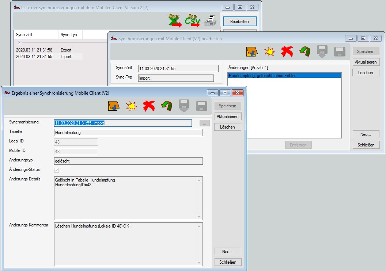Screen dimensions: 386x271
Task: Click into the Tabelle field showing HundeImpfung
Action: pyautogui.click(x=128, y=133)
